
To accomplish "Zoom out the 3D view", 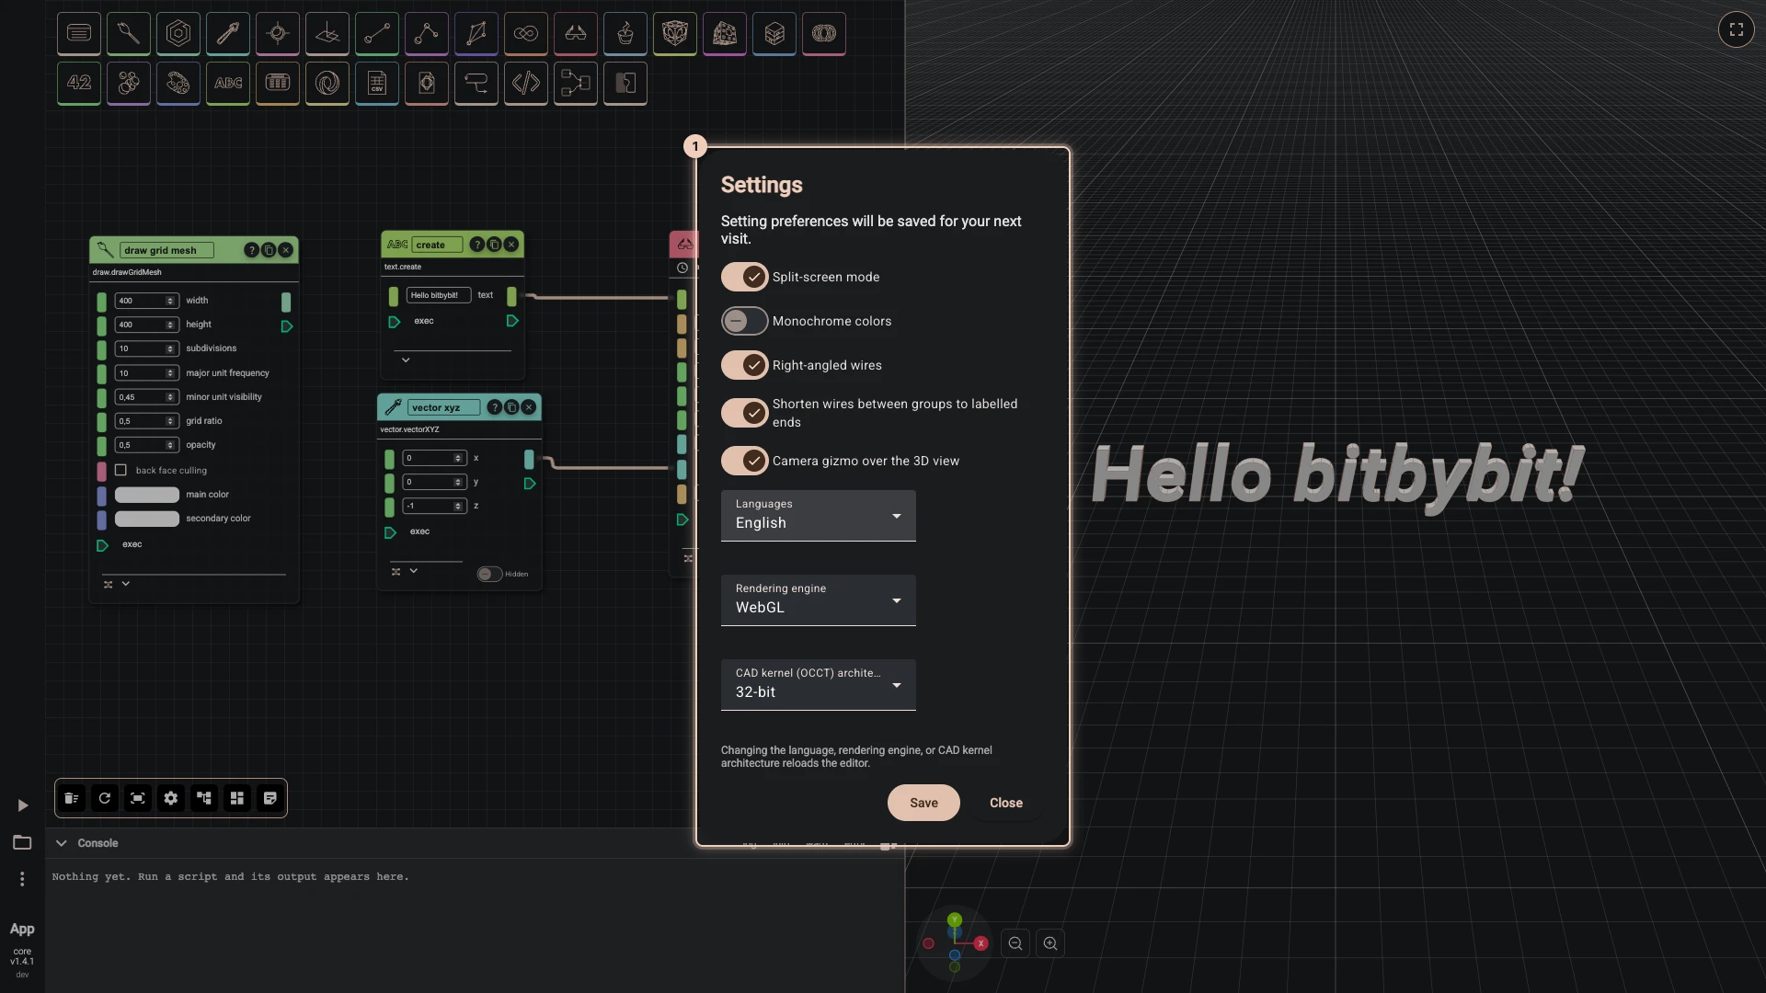I will (1015, 943).
